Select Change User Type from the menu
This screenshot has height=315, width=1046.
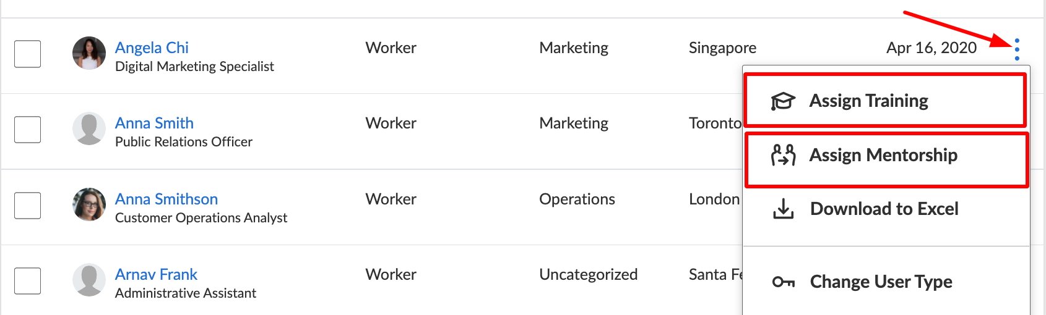pyautogui.click(x=886, y=282)
